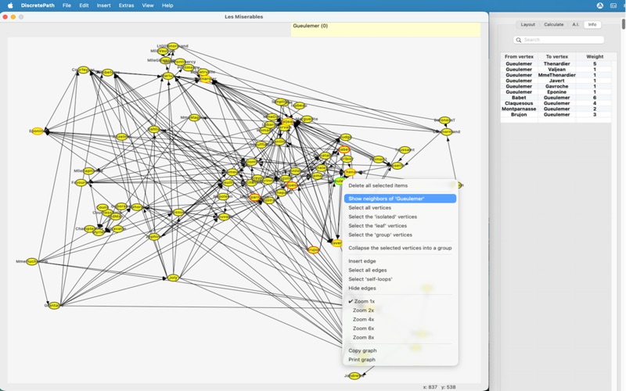This screenshot has width=626, height=391.
Task: Select the Claquesous cell in the table
Action: pos(519,103)
